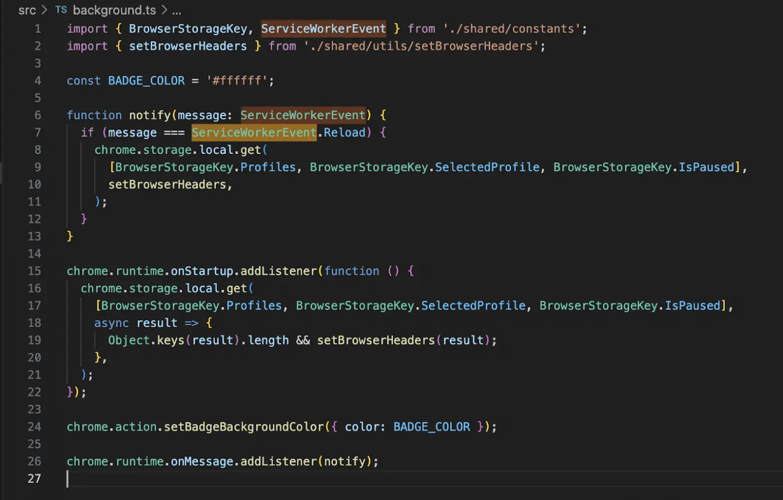Click 'function' keyword on line 15
This screenshot has height=500, width=783.
tap(351, 271)
